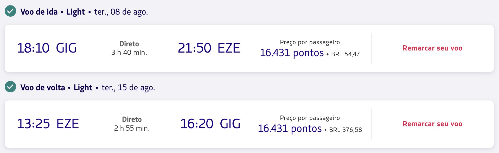Click the outbound date ter., 08 de ago.

tap(121, 12)
